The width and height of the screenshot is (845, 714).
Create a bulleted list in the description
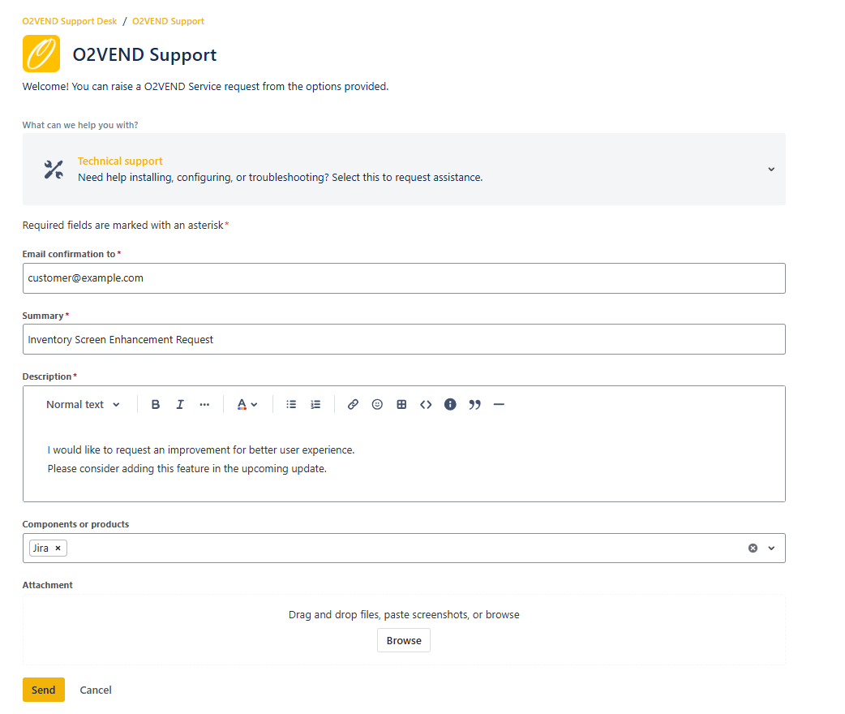(291, 404)
